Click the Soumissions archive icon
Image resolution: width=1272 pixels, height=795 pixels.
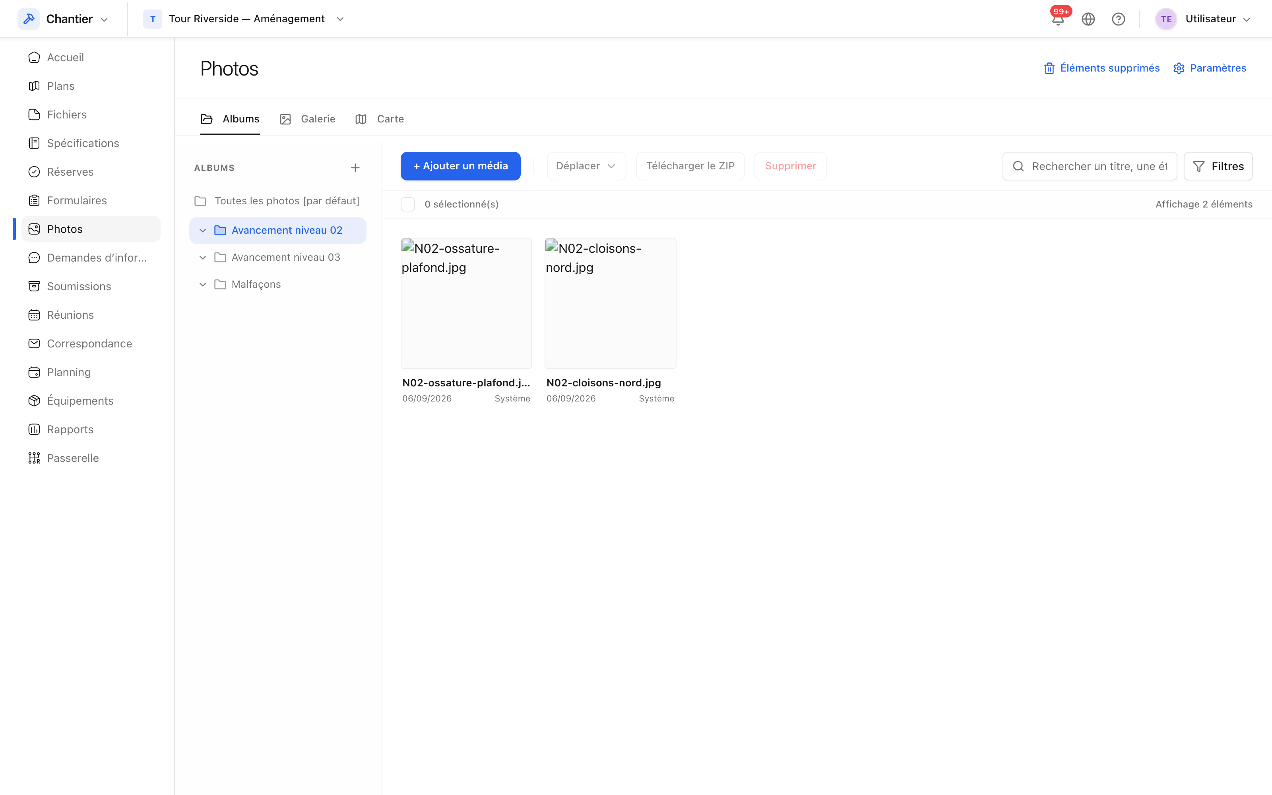[34, 286]
